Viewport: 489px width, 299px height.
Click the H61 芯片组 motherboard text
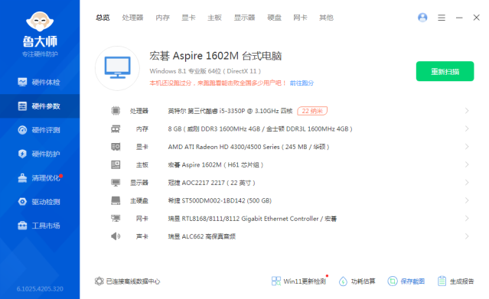coord(216,164)
